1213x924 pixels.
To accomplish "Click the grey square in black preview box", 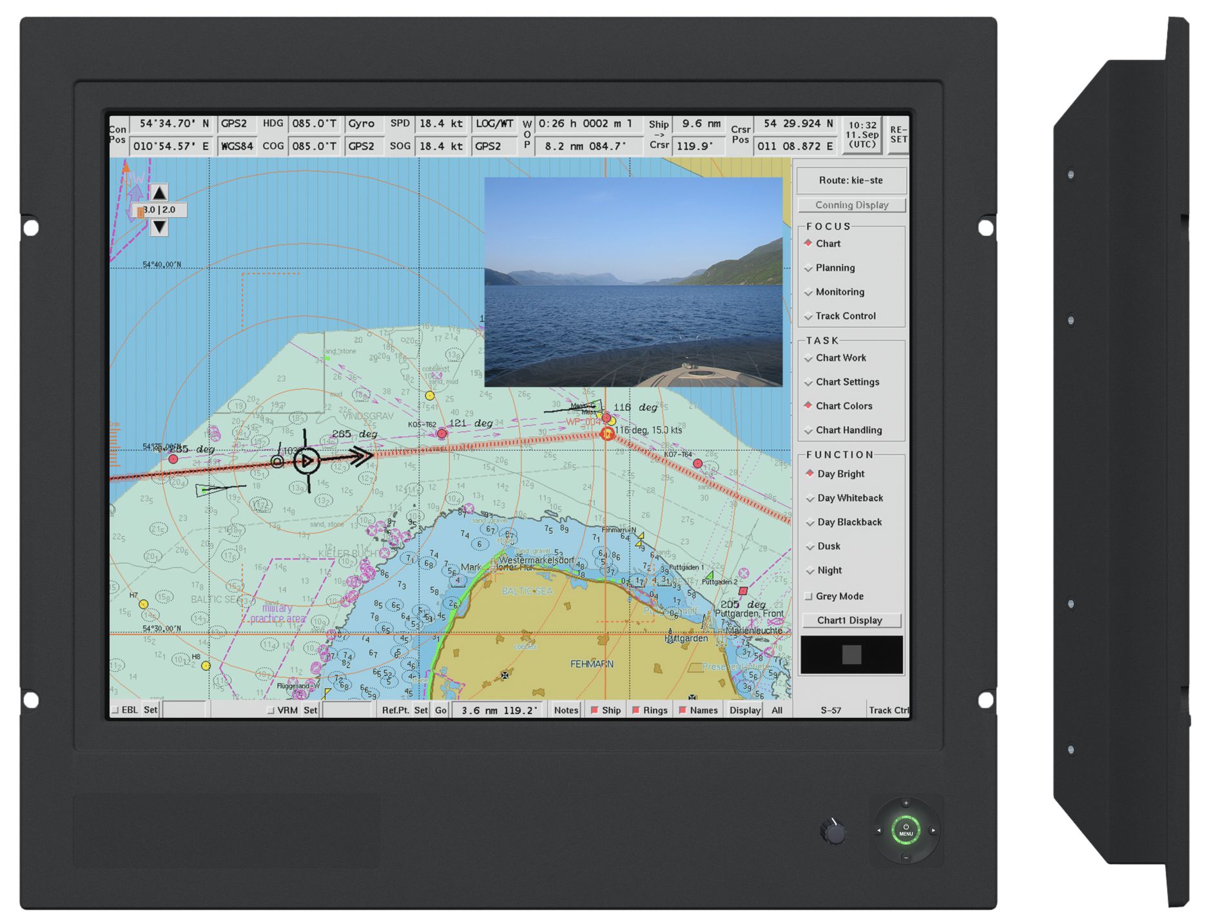I will click(851, 655).
